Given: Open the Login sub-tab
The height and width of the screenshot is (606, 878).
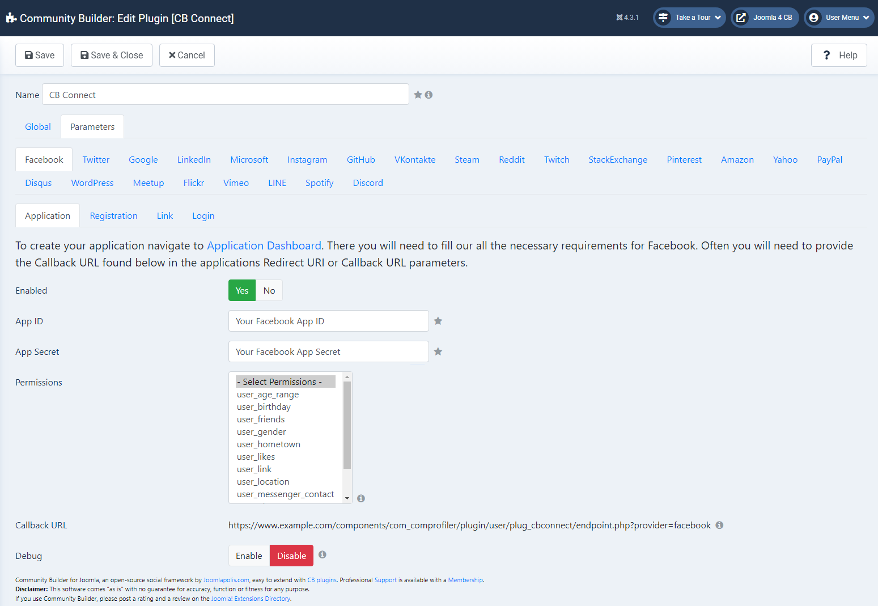Looking at the screenshot, I should point(203,215).
